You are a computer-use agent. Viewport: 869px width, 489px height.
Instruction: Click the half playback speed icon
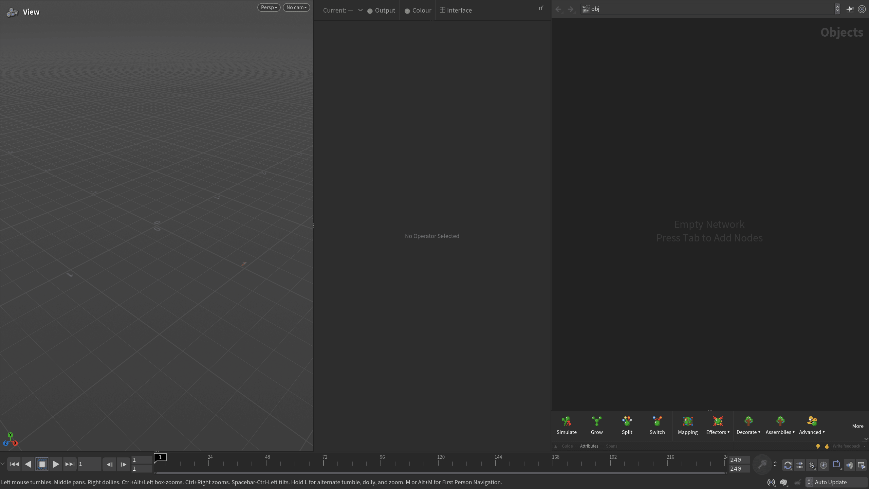click(812, 465)
